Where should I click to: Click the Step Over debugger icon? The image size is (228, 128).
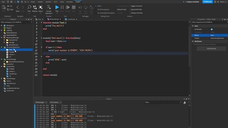(85, 7)
